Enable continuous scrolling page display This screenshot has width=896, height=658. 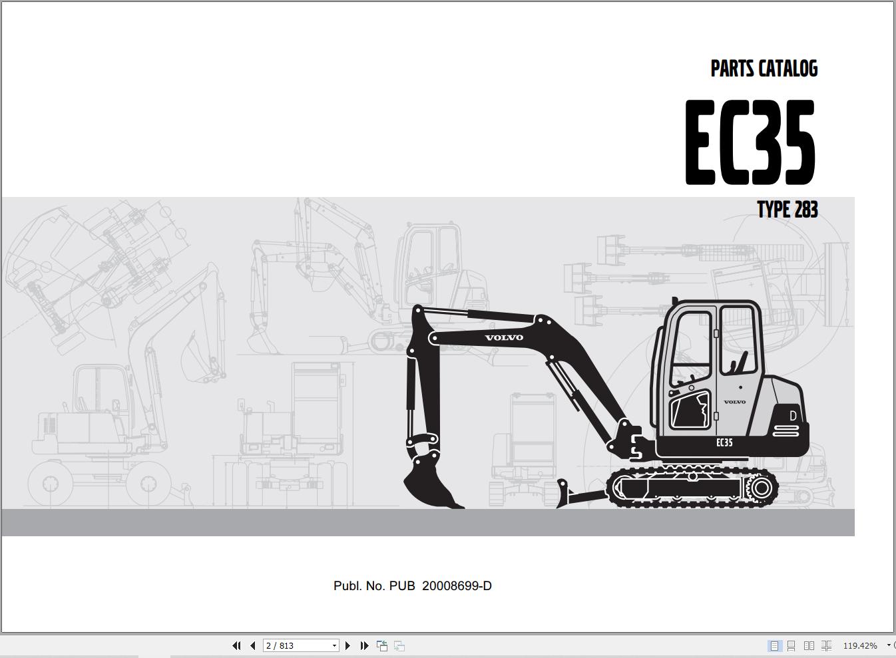pyautogui.click(x=791, y=645)
